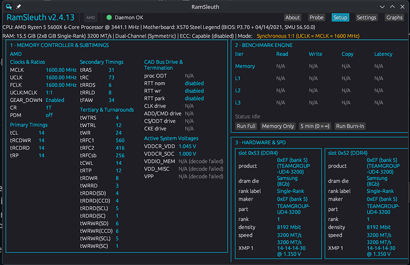This screenshot has height=265, width=410.
Task: Click the CR 1T value
Action: click(x=48, y=108)
